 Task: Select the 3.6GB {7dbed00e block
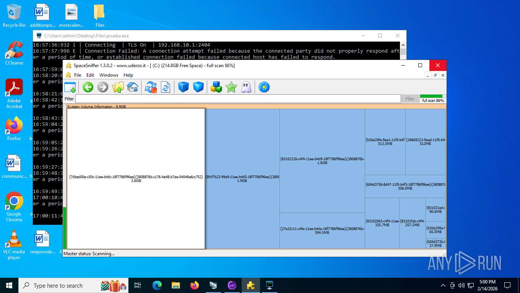click(136, 179)
